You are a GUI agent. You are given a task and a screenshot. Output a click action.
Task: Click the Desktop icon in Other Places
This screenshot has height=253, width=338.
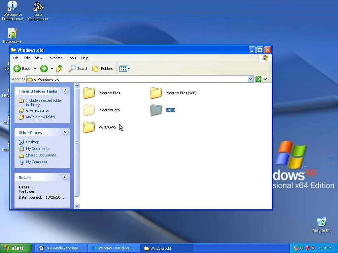click(x=21, y=142)
